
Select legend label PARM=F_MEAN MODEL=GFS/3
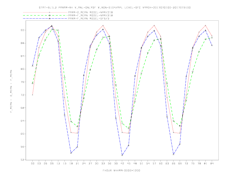[89, 19]
